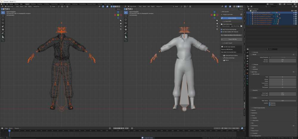Image resolution: width=298 pixels, height=139 pixels.
Task: Click the green Y axis gizmo in left viewport
Action: tap(118, 15)
